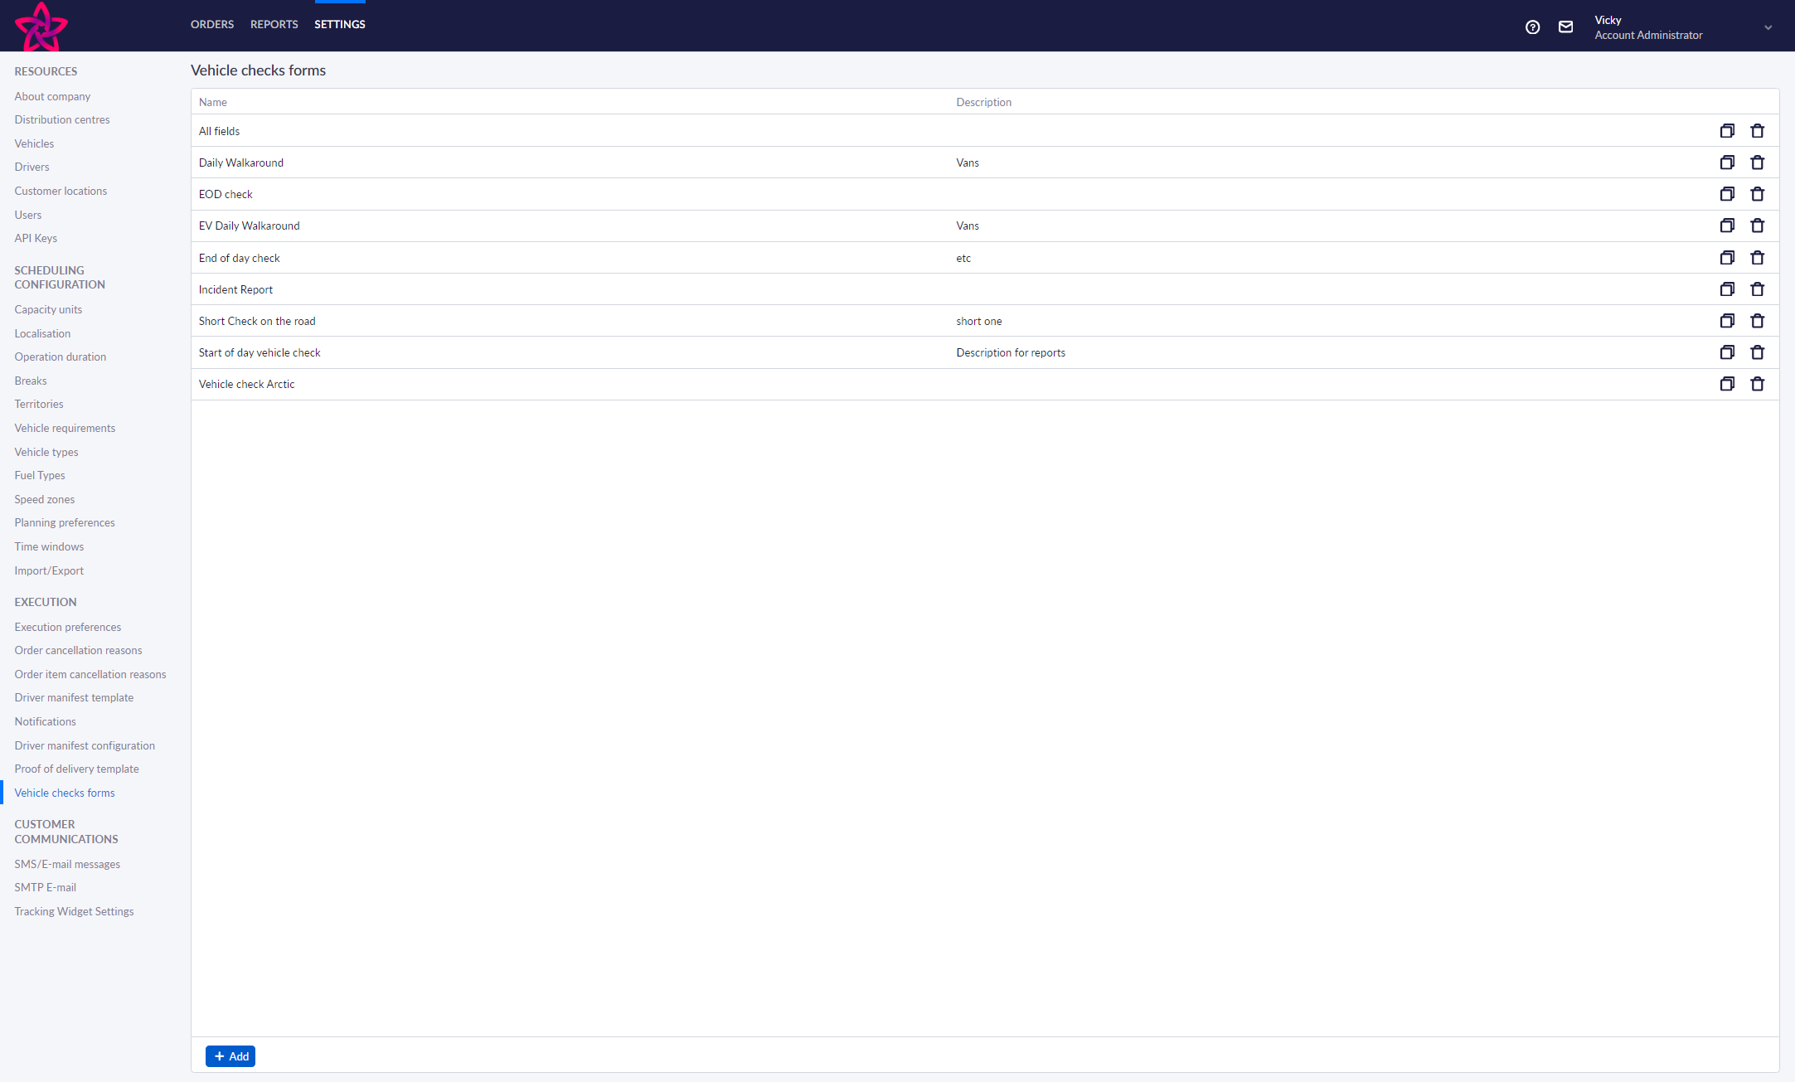Duplicate the EOD check form

click(1727, 194)
